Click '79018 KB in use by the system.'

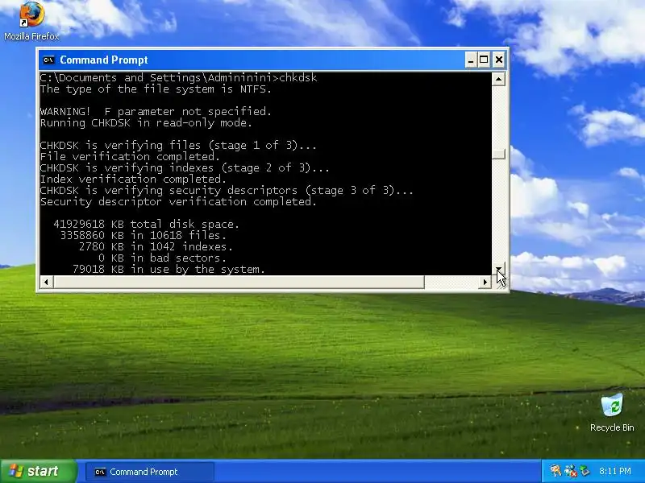169,270
